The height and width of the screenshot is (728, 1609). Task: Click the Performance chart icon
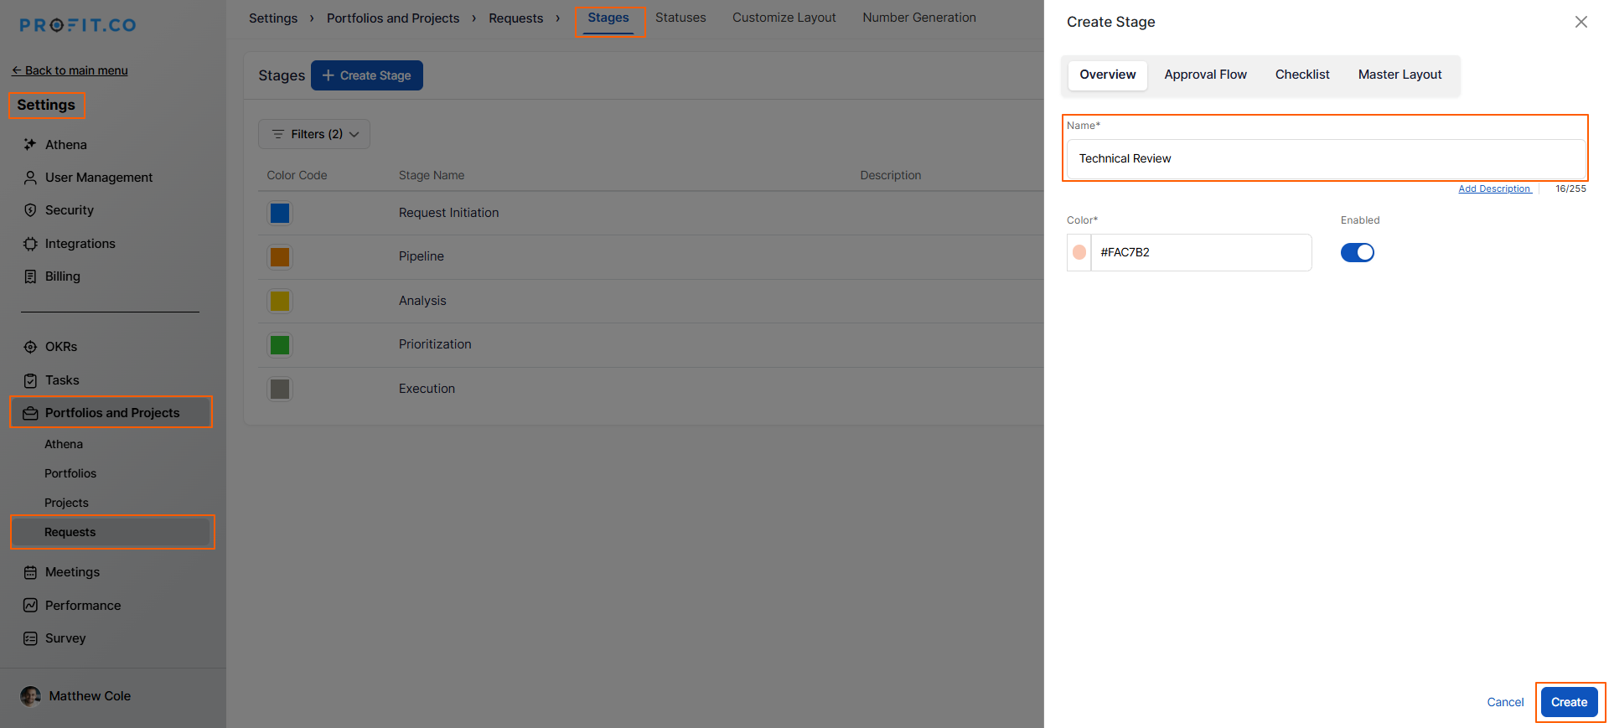pos(30,606)
